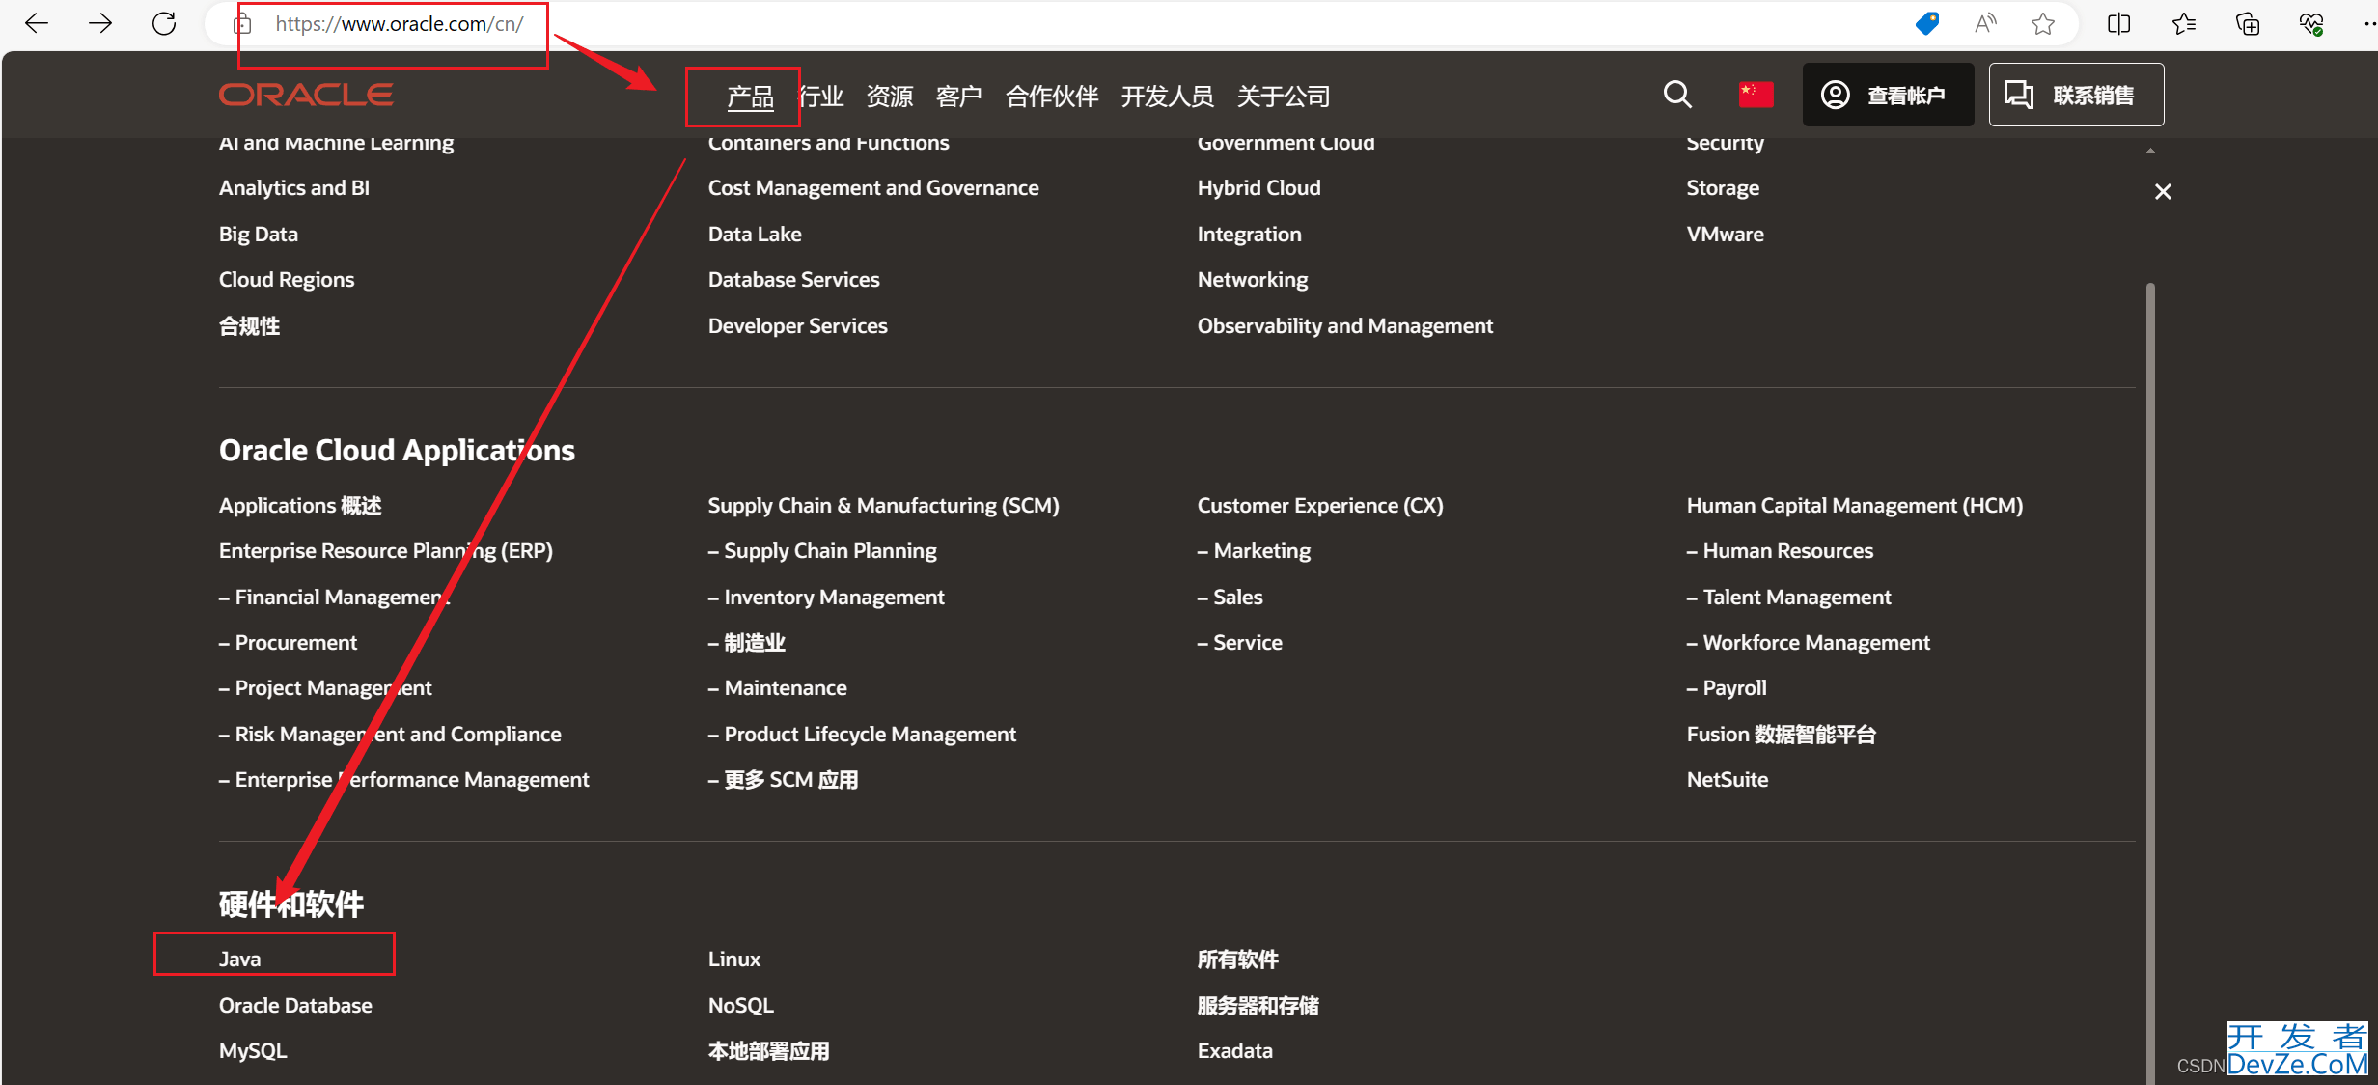This screenshot has height=1085, width=2378.
Task: Open Supply Chain & Manufacturing (SCM)
Action: 884,506
